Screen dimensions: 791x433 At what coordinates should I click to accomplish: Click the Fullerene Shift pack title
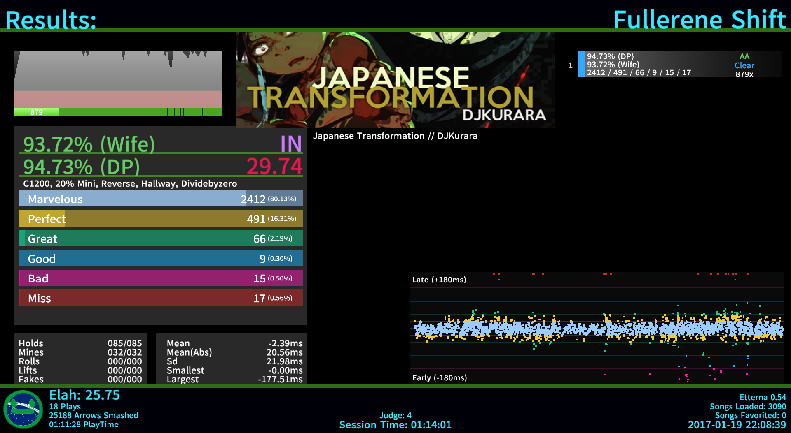click(x=700, y=19)
